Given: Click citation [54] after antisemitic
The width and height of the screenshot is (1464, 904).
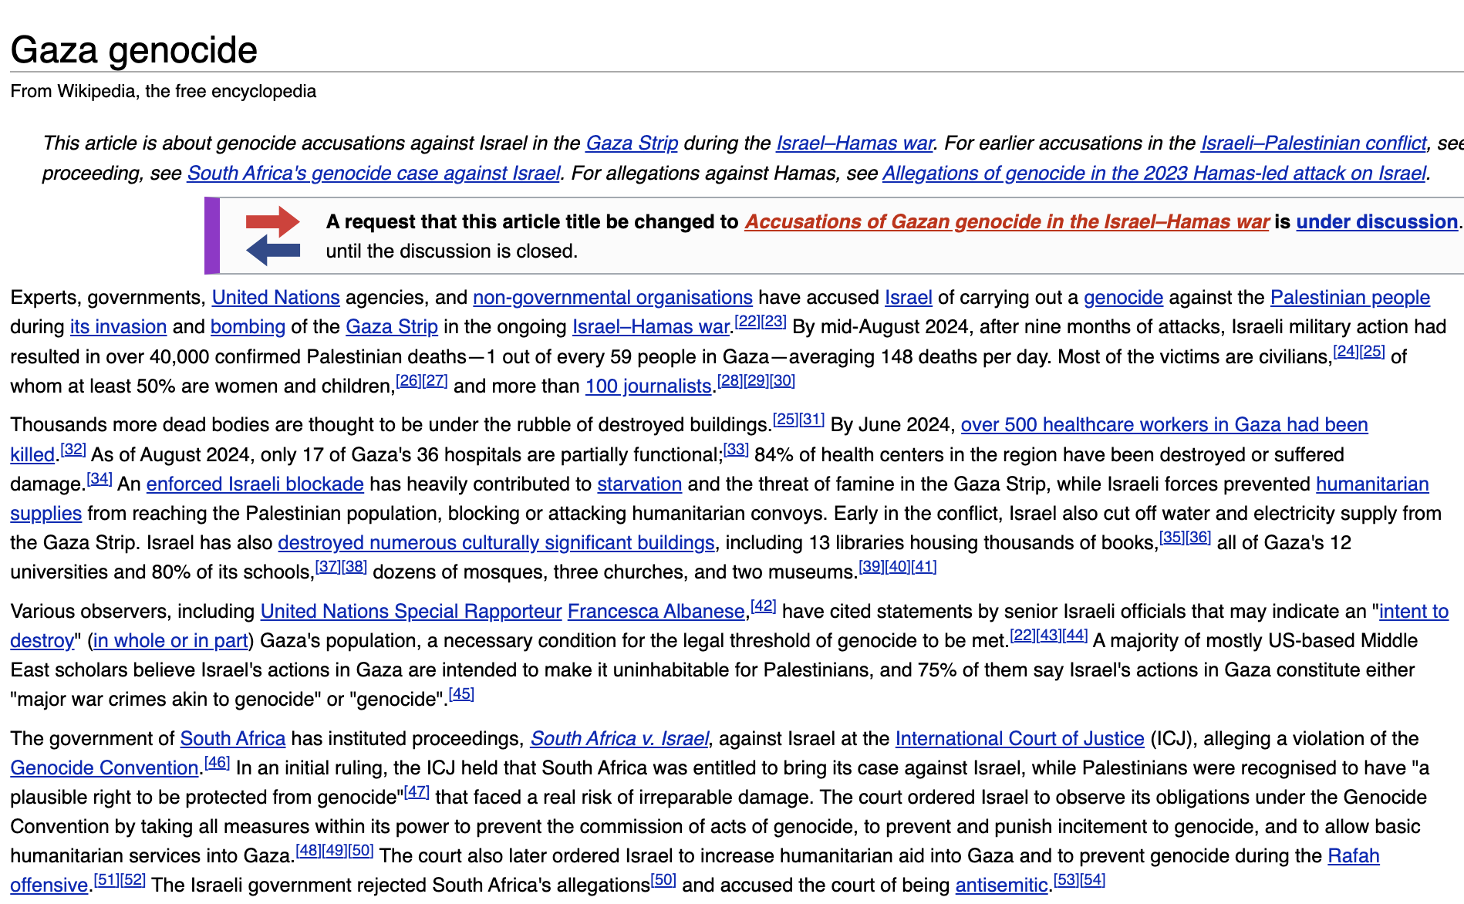Looking at the screenshot, I should [1093, 880].
